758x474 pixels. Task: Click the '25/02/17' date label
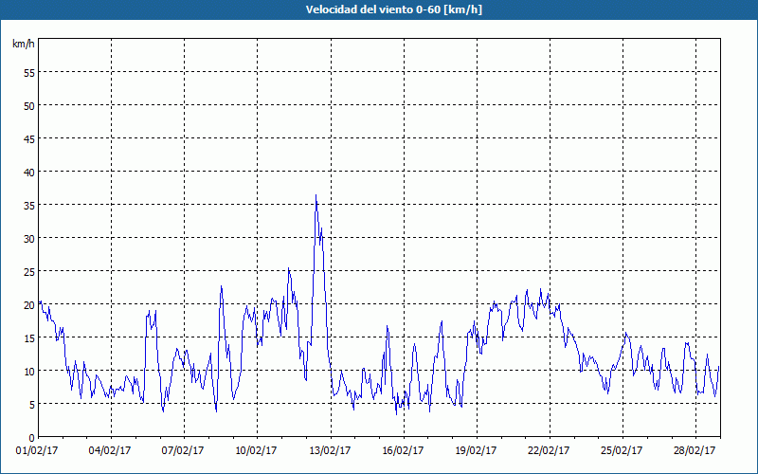(622, 450)
